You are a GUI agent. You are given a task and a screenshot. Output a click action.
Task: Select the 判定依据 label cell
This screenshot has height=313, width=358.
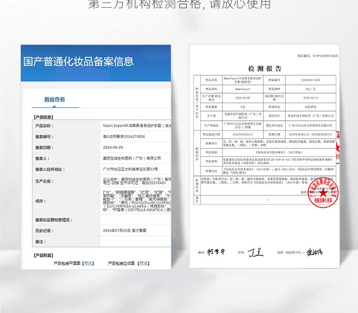211,152
